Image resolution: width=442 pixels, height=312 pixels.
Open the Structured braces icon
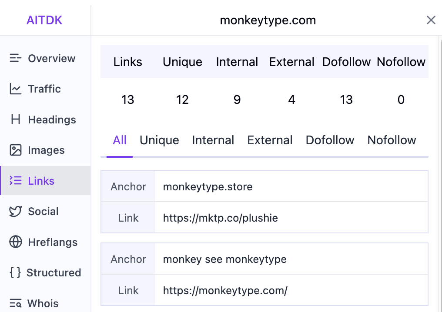[15, 272]
